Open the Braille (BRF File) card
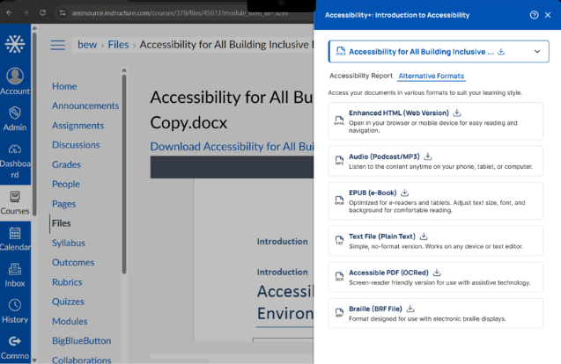 [x=435, y=313]
